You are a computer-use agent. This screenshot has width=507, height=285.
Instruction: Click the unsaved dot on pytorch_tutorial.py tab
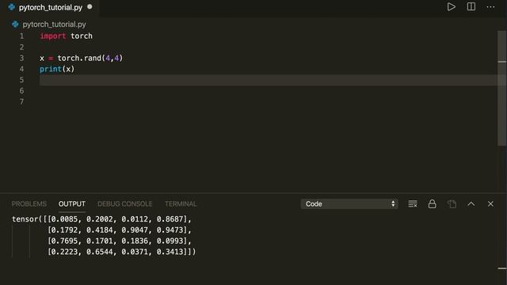click(x=90, y=7)
